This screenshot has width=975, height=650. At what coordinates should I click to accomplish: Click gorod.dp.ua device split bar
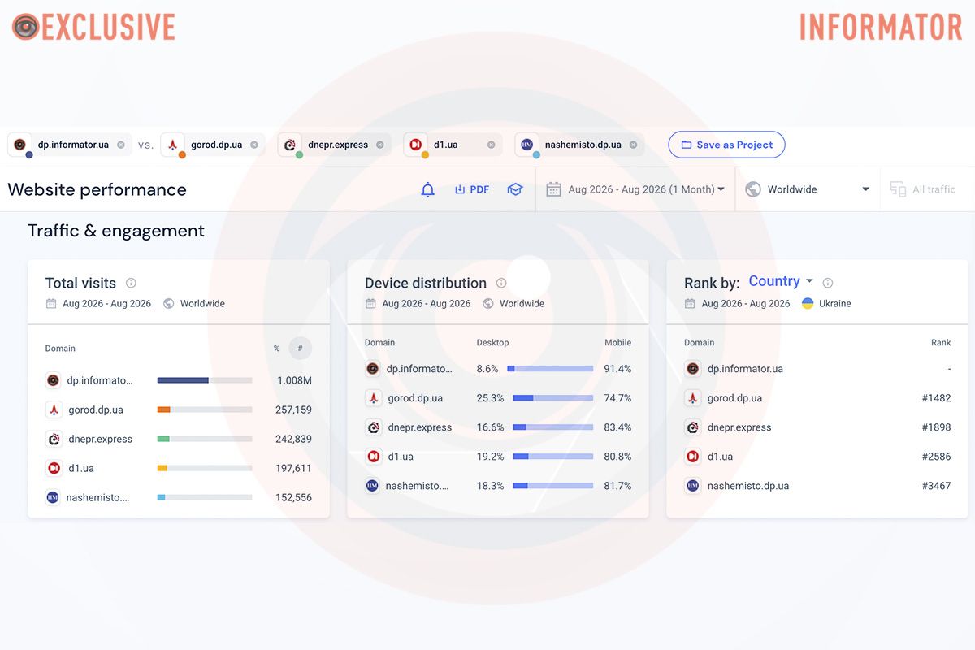[552, 398]
